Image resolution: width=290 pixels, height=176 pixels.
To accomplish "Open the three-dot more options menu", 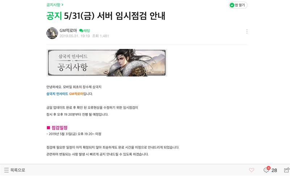I will pyautogui.click(x=247, y=32).
